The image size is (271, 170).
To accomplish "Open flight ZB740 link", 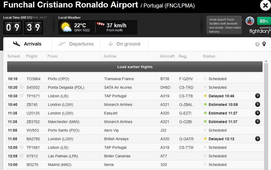I will pos(32,105).
